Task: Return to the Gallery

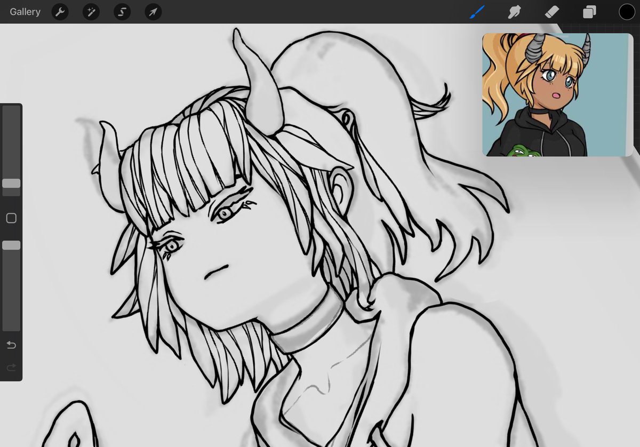Action: [x=24, y=11]
